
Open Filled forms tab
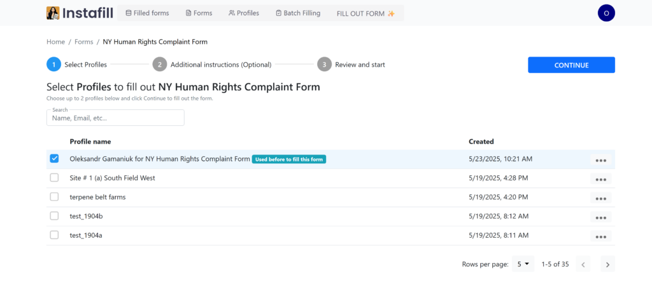(147, 13)
